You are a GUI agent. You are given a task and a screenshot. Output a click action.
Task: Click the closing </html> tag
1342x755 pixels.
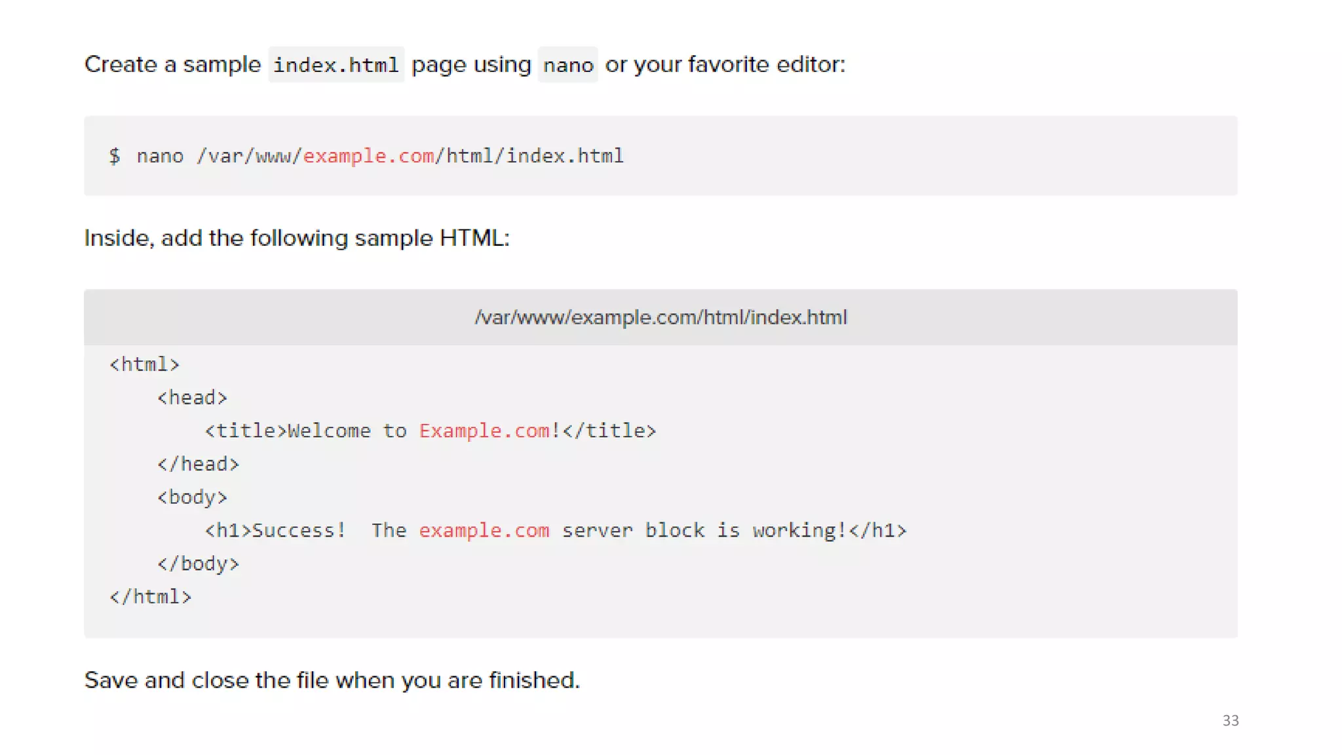click(x=150, y=597)
